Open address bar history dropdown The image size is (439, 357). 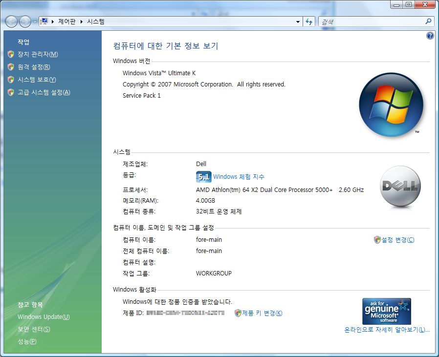coord(298,21)
